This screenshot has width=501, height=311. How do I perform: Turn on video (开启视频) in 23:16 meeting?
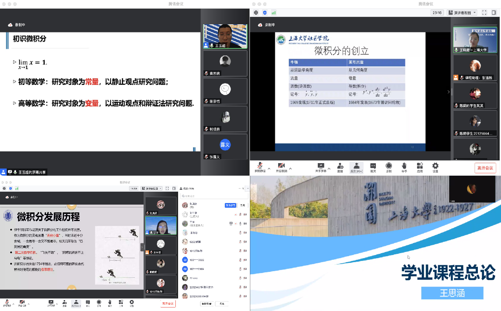281,167
